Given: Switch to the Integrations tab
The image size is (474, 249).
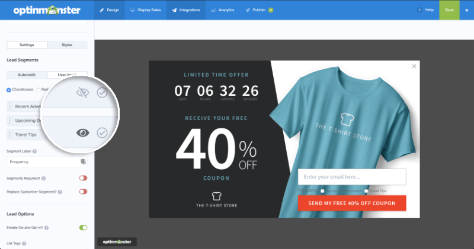Looking at the screenshot, I should tap(186, 10).
